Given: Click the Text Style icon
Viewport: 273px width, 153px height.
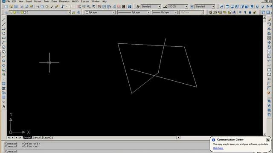Looking at the screenshot, I should (x=138, y=7).
